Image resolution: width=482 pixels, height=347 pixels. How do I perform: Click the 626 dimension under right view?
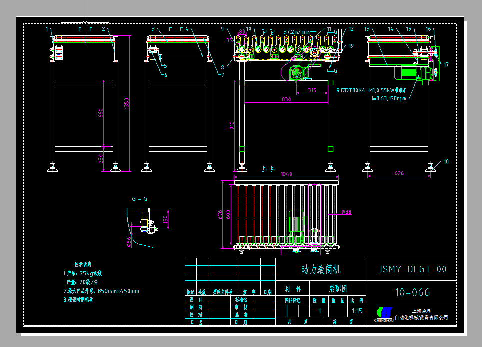[x=399, y=173]
